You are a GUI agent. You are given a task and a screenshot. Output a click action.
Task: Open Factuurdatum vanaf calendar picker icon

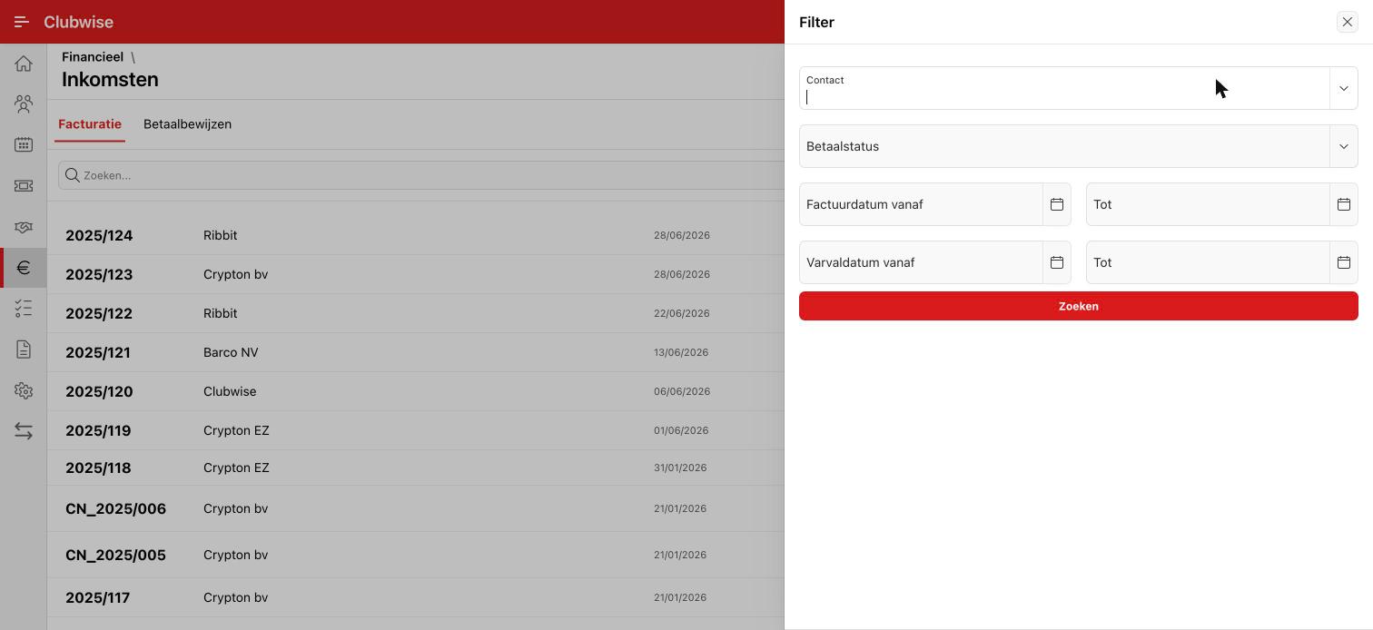tap(1057, 204)
